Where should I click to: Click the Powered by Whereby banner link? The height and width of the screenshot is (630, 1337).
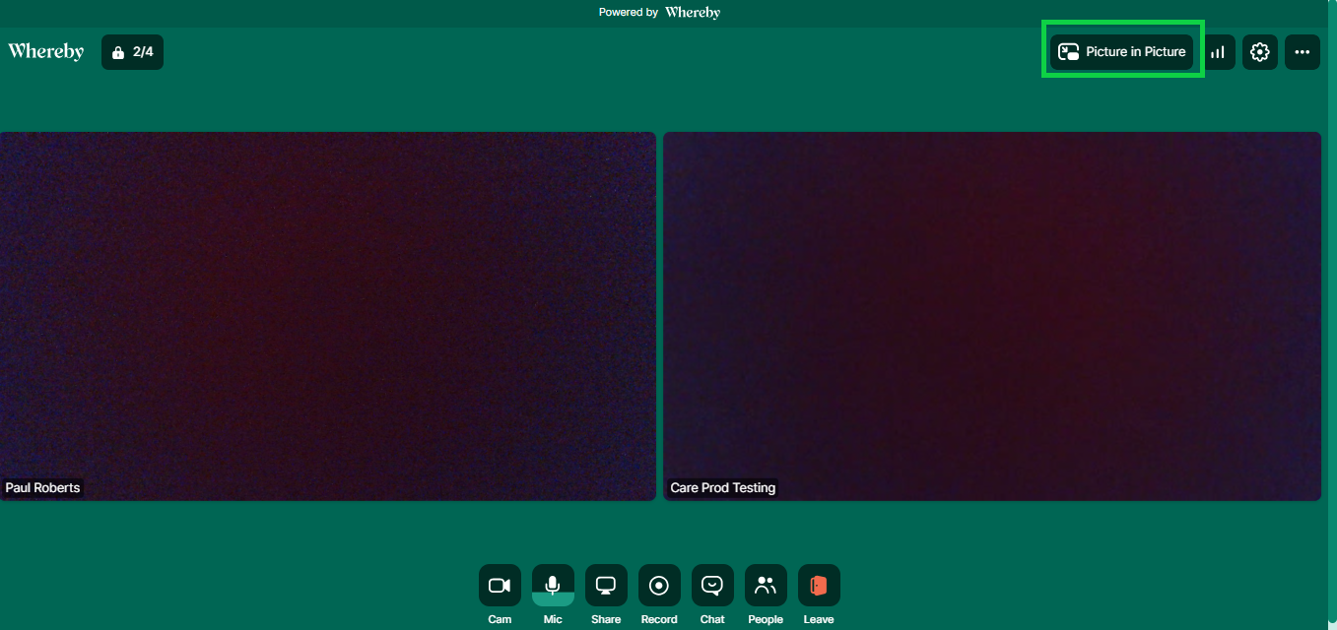pos(659,13)
